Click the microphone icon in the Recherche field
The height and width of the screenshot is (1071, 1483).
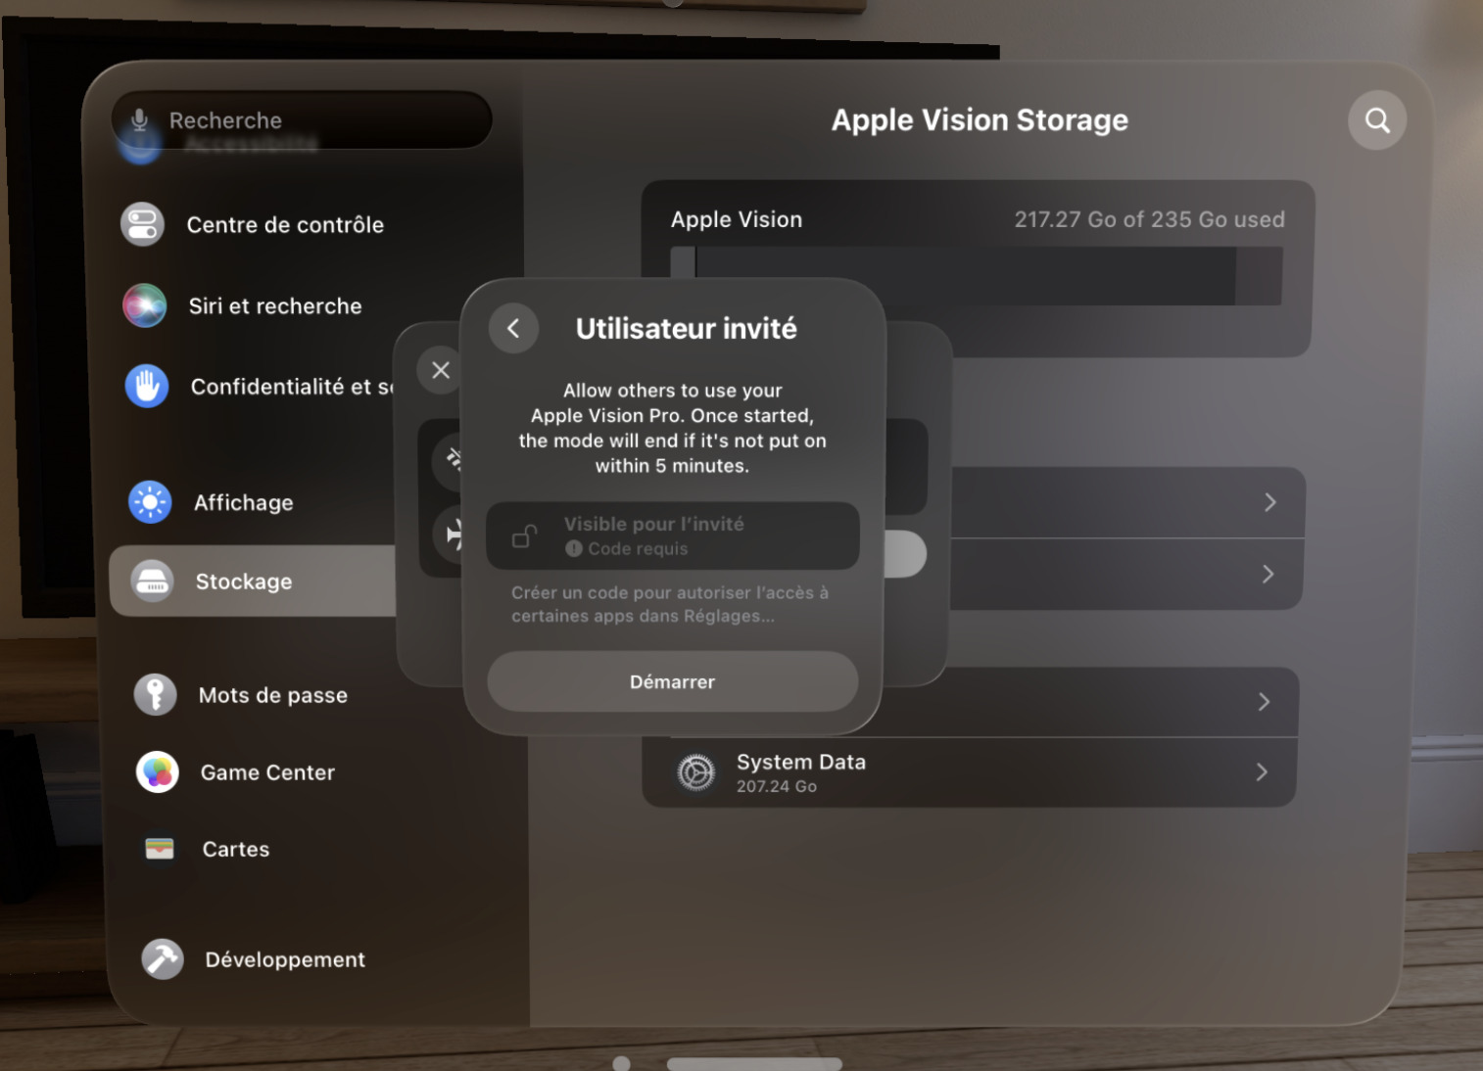pyautogui.click(x=140, y=119)
